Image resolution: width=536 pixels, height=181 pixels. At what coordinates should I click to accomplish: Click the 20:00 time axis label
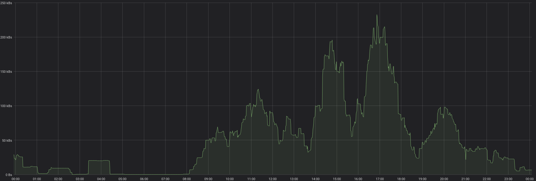(x=444, y=179)
